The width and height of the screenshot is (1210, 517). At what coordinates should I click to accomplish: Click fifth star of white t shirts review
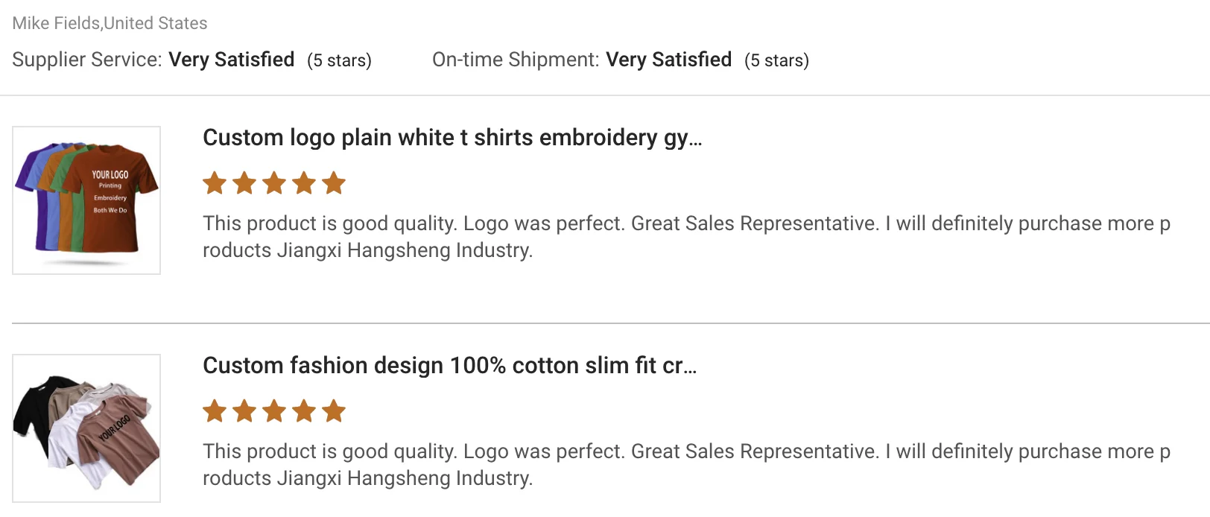pyautogui.click(x=334, y=183)
